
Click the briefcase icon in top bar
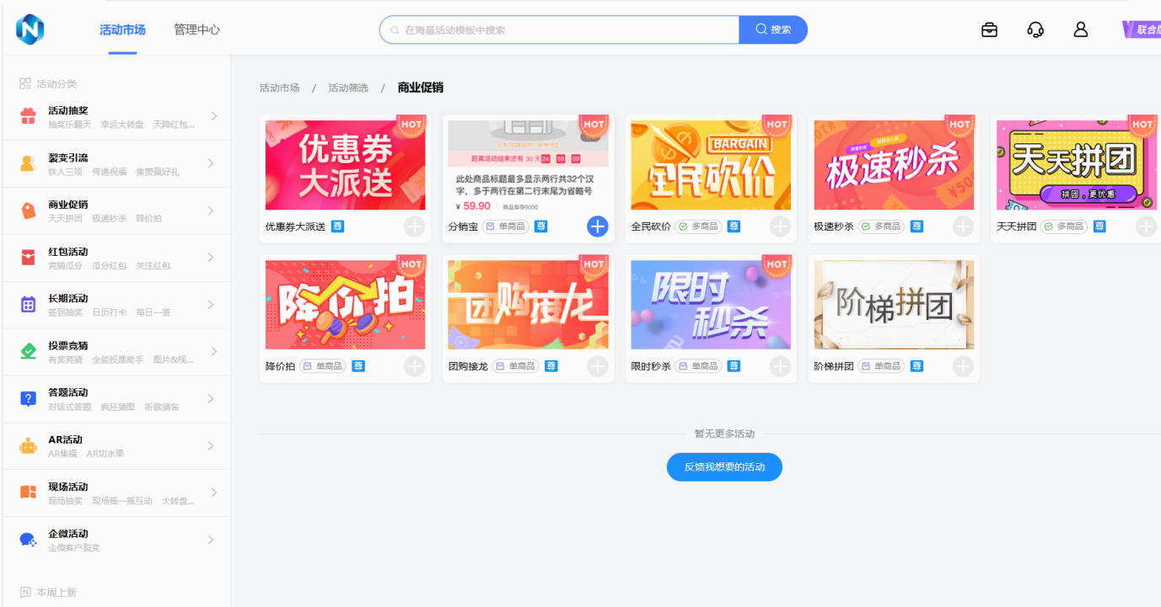[989, 29]
